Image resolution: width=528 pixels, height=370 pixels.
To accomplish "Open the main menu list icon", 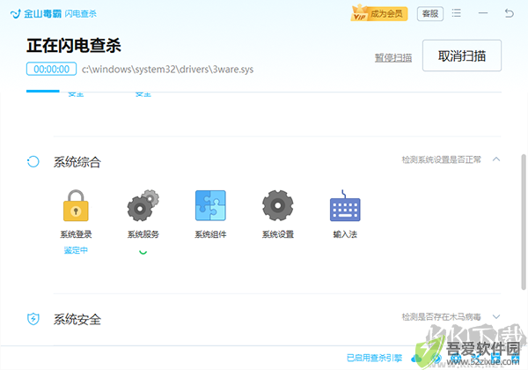I will click(x=456, y=13).
